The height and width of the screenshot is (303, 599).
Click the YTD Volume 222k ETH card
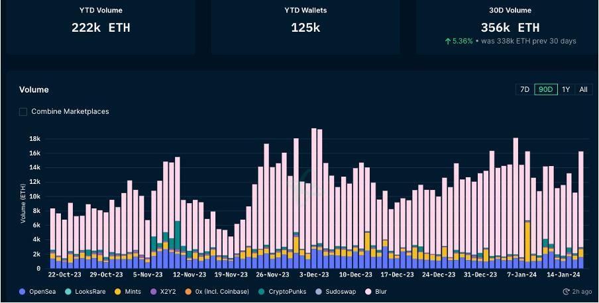tap(97, 26)
